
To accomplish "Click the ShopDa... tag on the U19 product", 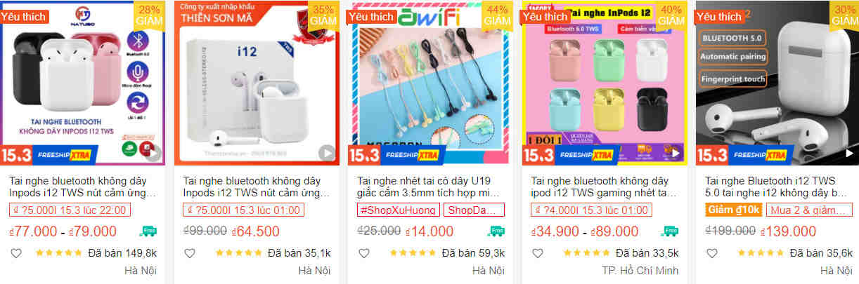I will coord(474,210).
